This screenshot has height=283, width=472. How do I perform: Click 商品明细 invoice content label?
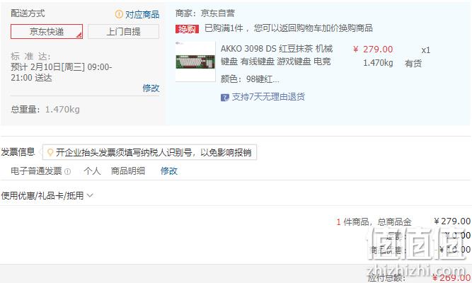click(128, 171)
